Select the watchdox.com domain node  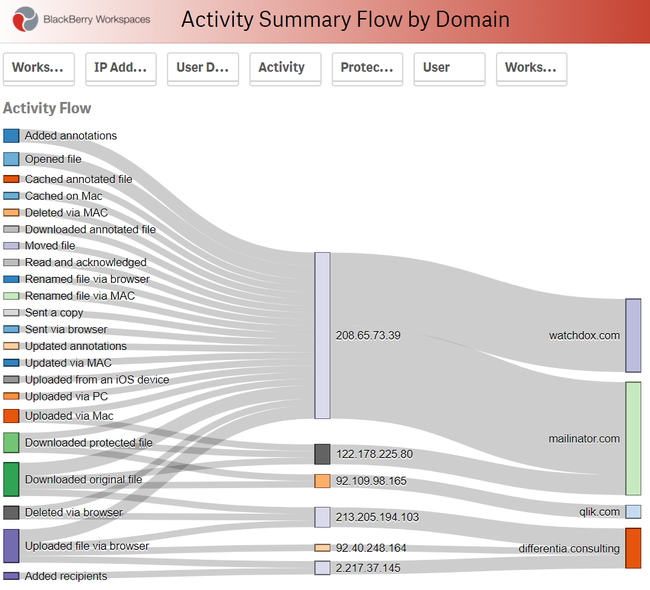pos(633,335)
